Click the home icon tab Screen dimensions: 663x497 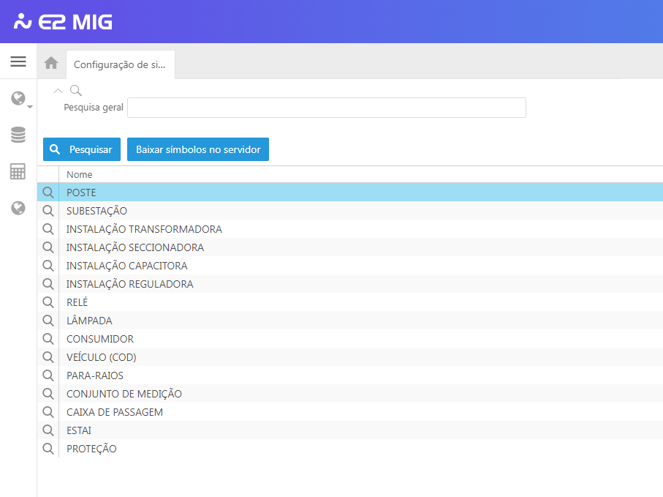(x=51, y=64)
